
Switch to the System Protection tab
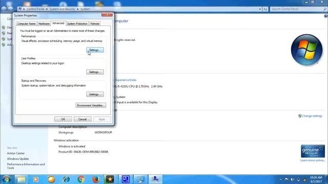point(77,24)
